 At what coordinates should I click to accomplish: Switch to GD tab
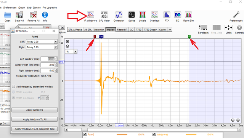tap(132, 30)
